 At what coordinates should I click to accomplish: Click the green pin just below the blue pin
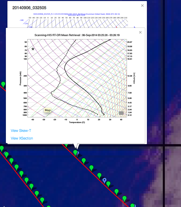(x=108, y=184)
